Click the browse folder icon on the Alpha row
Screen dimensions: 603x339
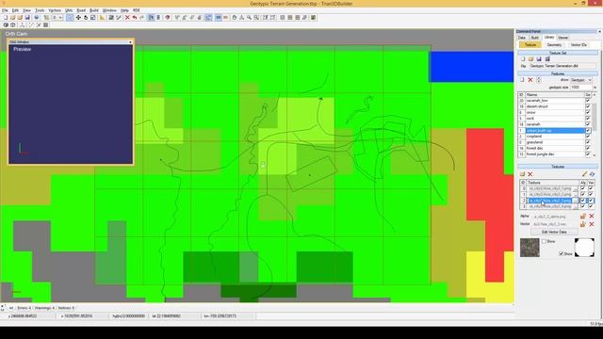(583, 217)
